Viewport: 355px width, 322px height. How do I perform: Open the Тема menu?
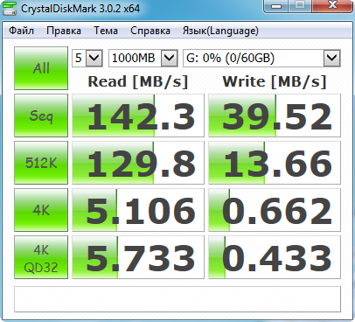tap(106, 31)
